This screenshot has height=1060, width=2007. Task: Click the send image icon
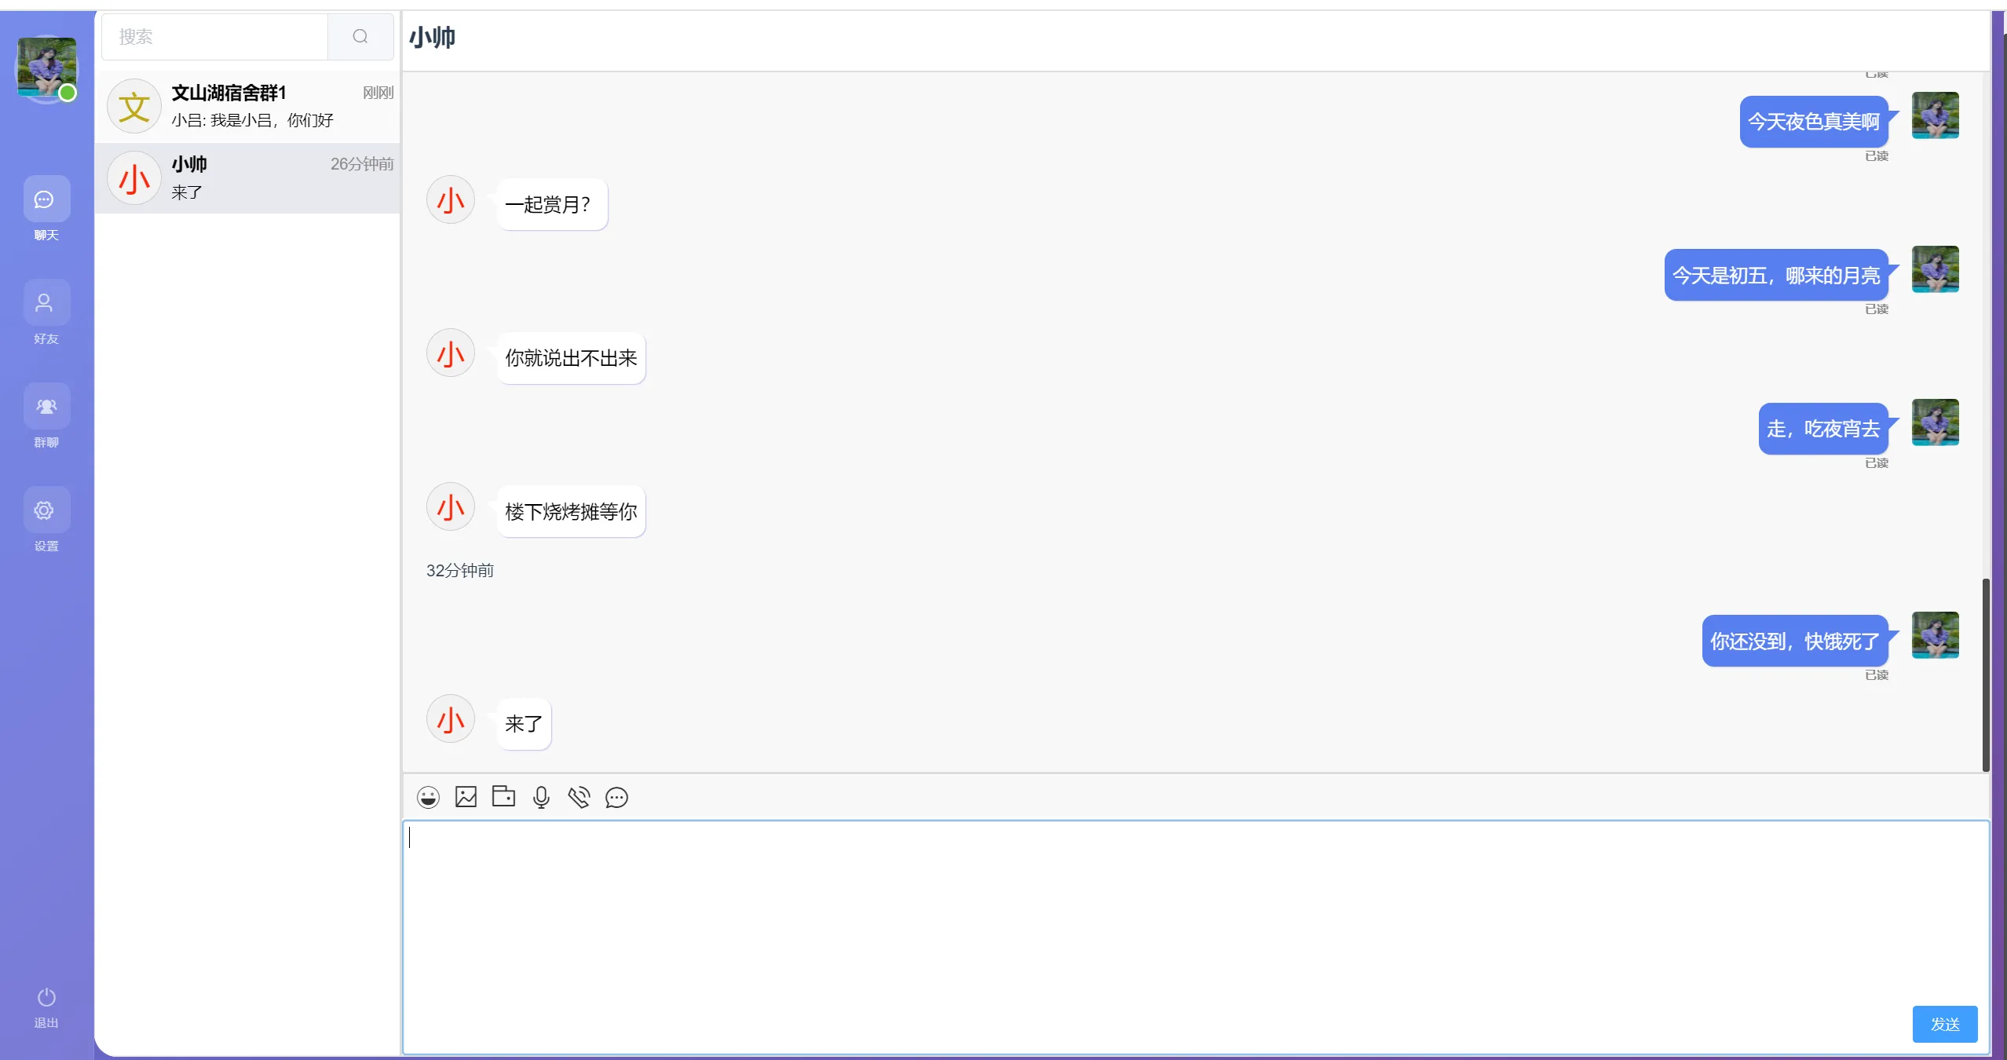[466, 797]
